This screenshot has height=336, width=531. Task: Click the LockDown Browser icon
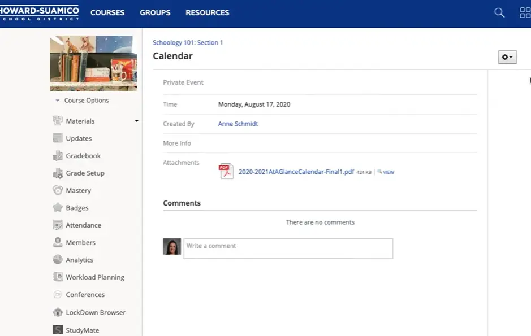point(58,312)
